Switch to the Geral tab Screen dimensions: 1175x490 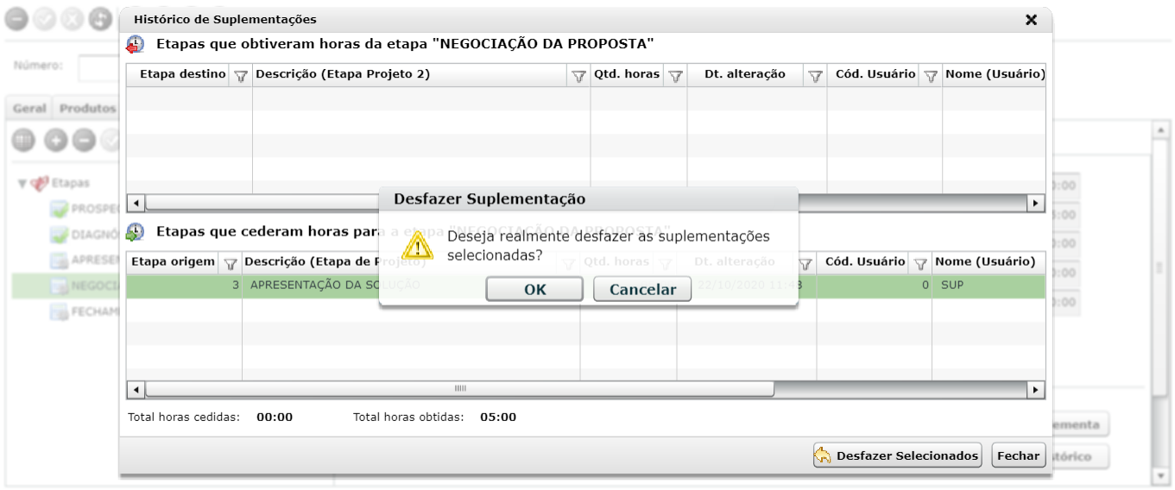[x=29, y=109]
